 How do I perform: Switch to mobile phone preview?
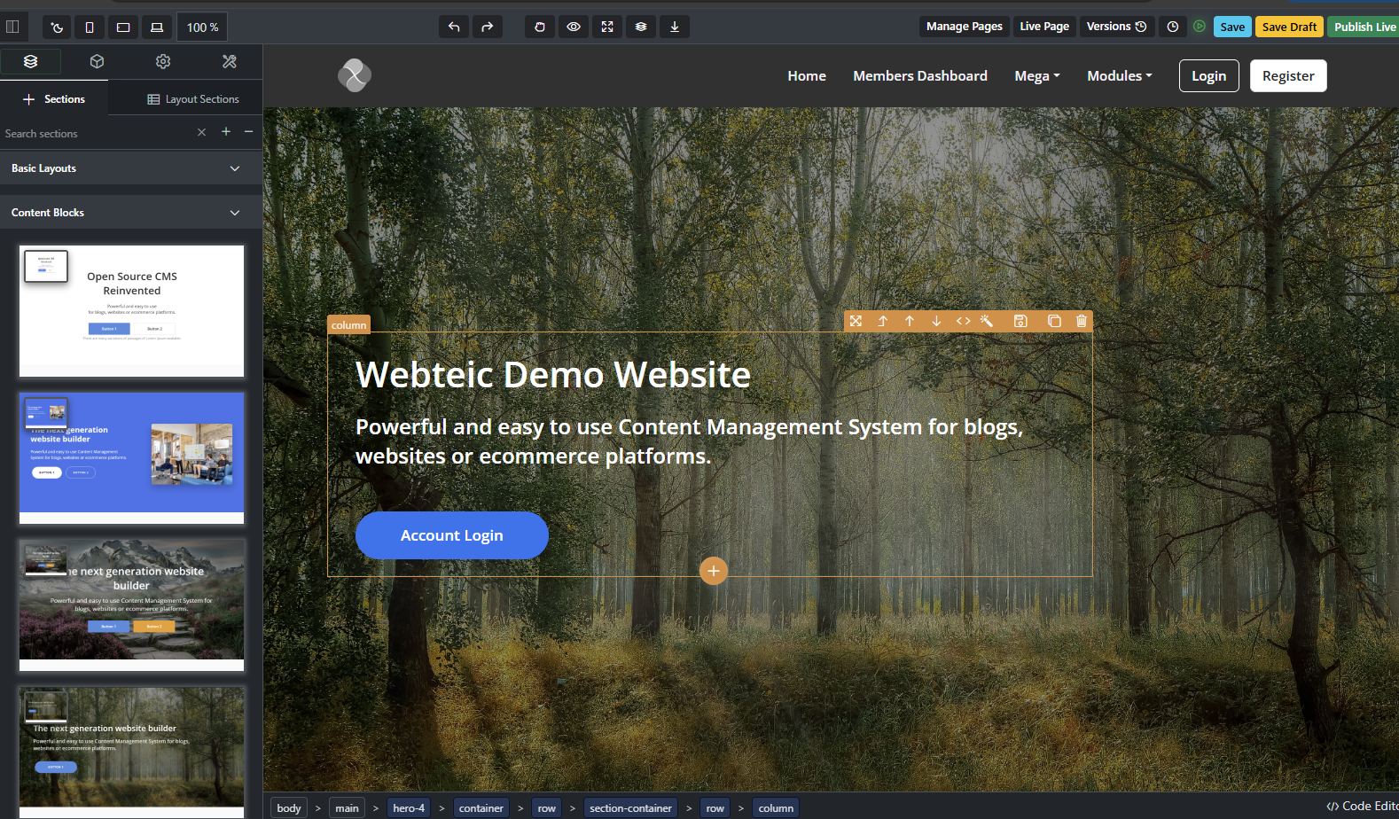pyautogui.click(x=90, y=27)
